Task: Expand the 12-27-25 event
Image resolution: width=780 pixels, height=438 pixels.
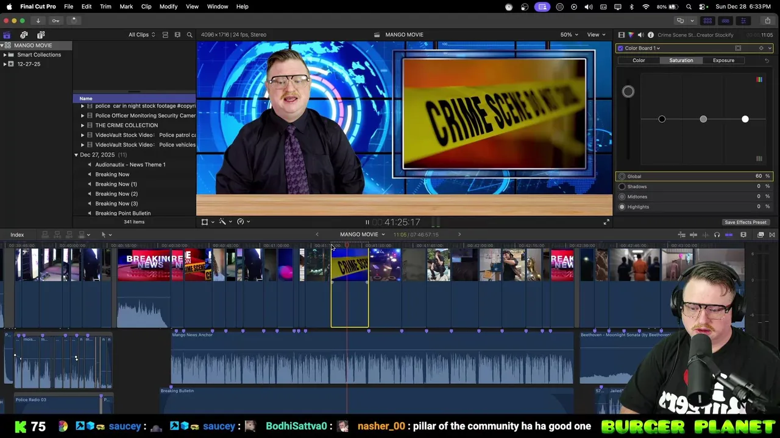Action: (5, 64)
